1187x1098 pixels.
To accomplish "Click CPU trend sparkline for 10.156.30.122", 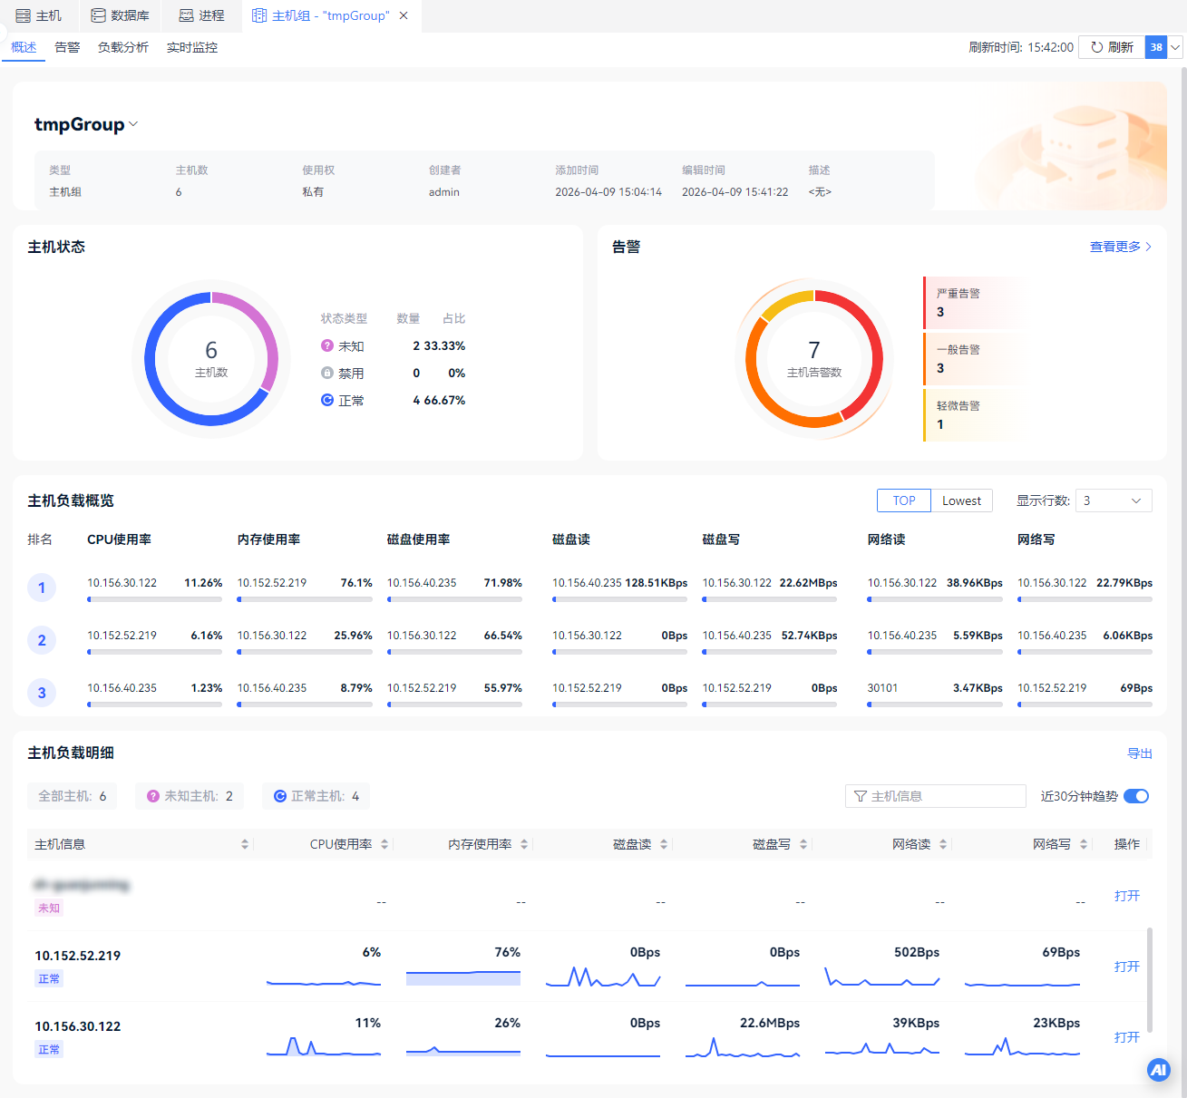I will click(x=324, y=1047).
